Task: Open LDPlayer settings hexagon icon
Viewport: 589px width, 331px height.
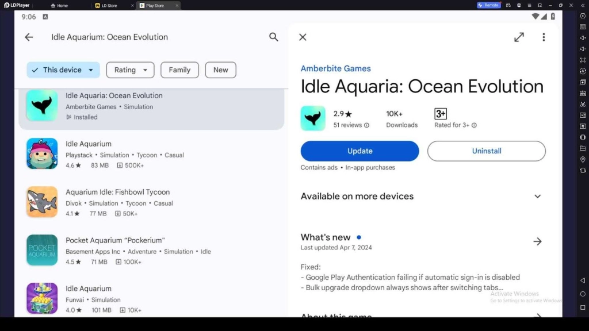Action: pyautogui.click(x=583, y=16)
